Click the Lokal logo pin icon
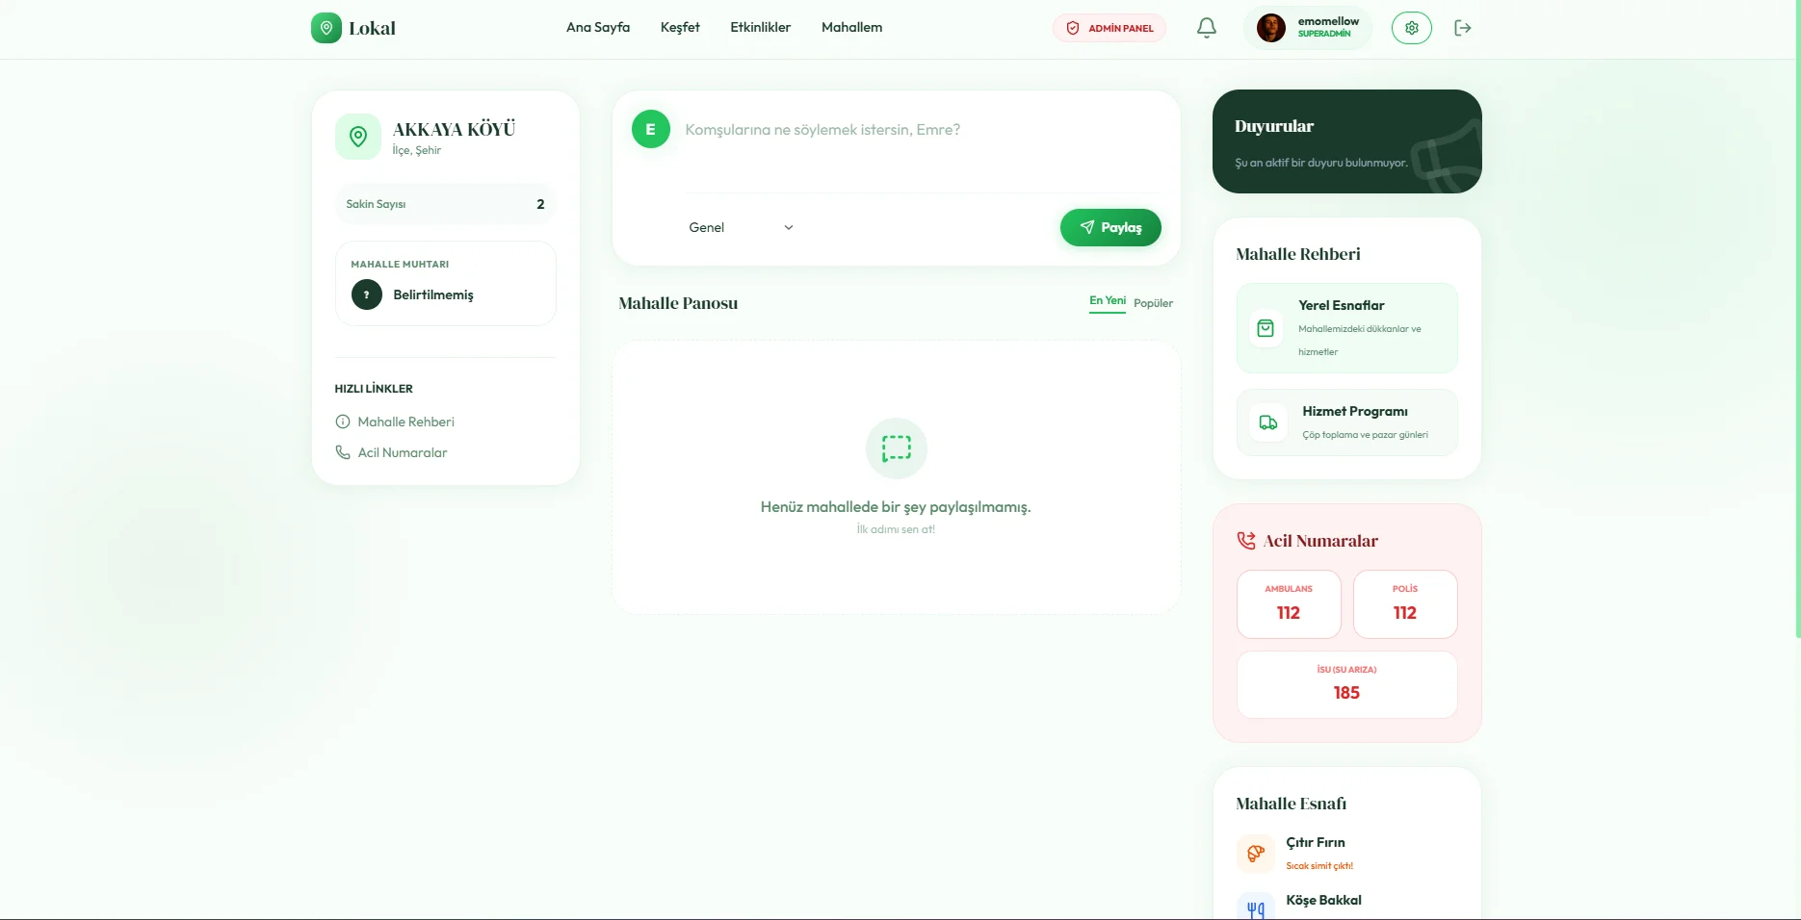 click(x=326, y=28)
